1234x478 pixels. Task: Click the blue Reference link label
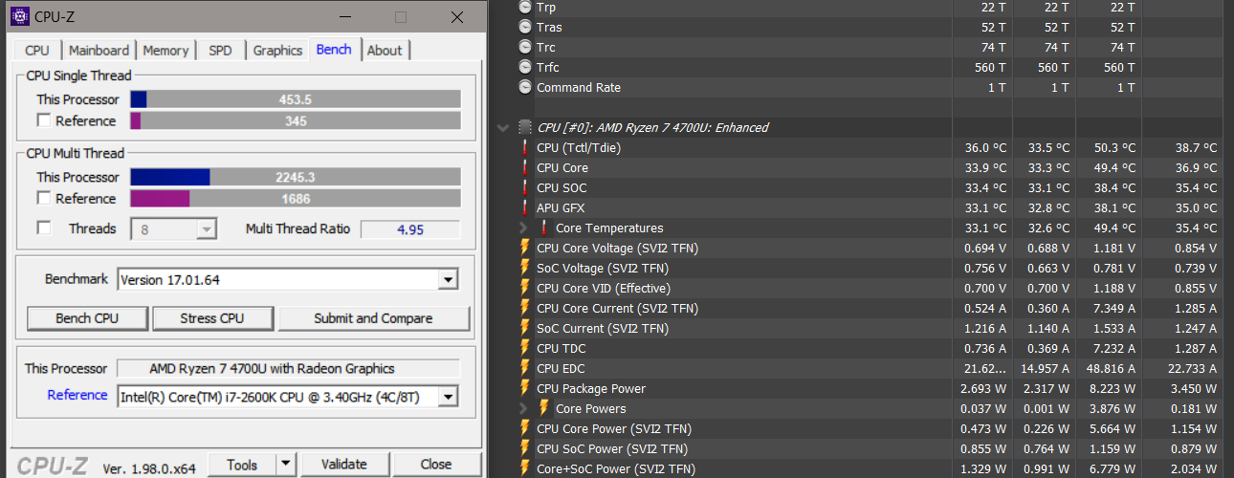tap(77, 395)
